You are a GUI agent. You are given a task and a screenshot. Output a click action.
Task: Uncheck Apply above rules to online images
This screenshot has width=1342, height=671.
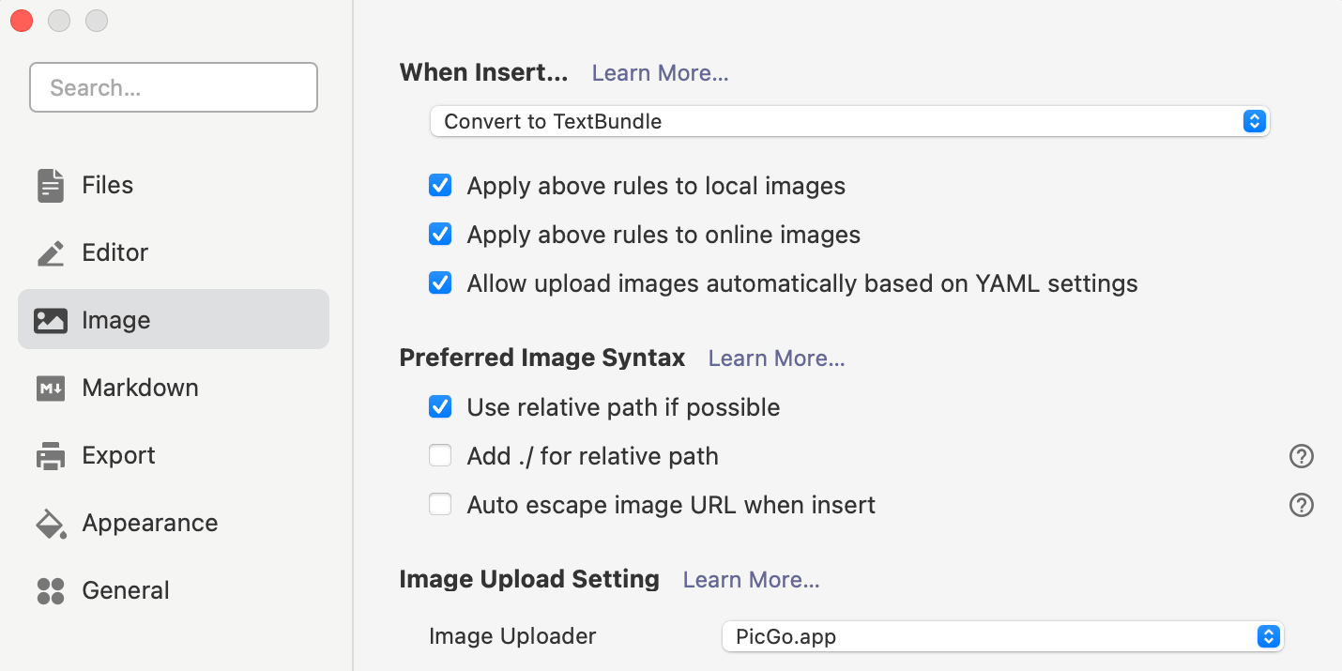(440, 235)
